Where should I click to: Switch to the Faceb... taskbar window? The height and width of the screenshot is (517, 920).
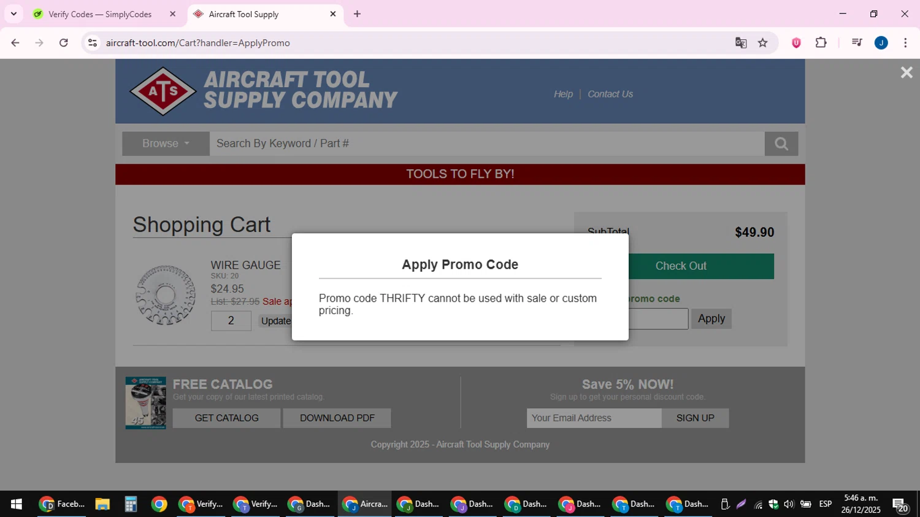pyautogui.click(x=62, y=504)
